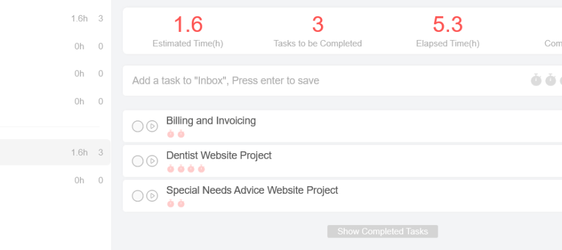Open the Billing and Invoicing task title
This screenshot has width=562, height=250.
click(211, 121)
